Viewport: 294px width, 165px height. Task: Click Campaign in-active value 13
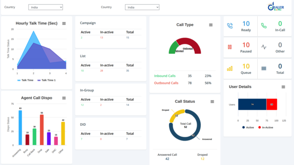click(x=102, y=38)
